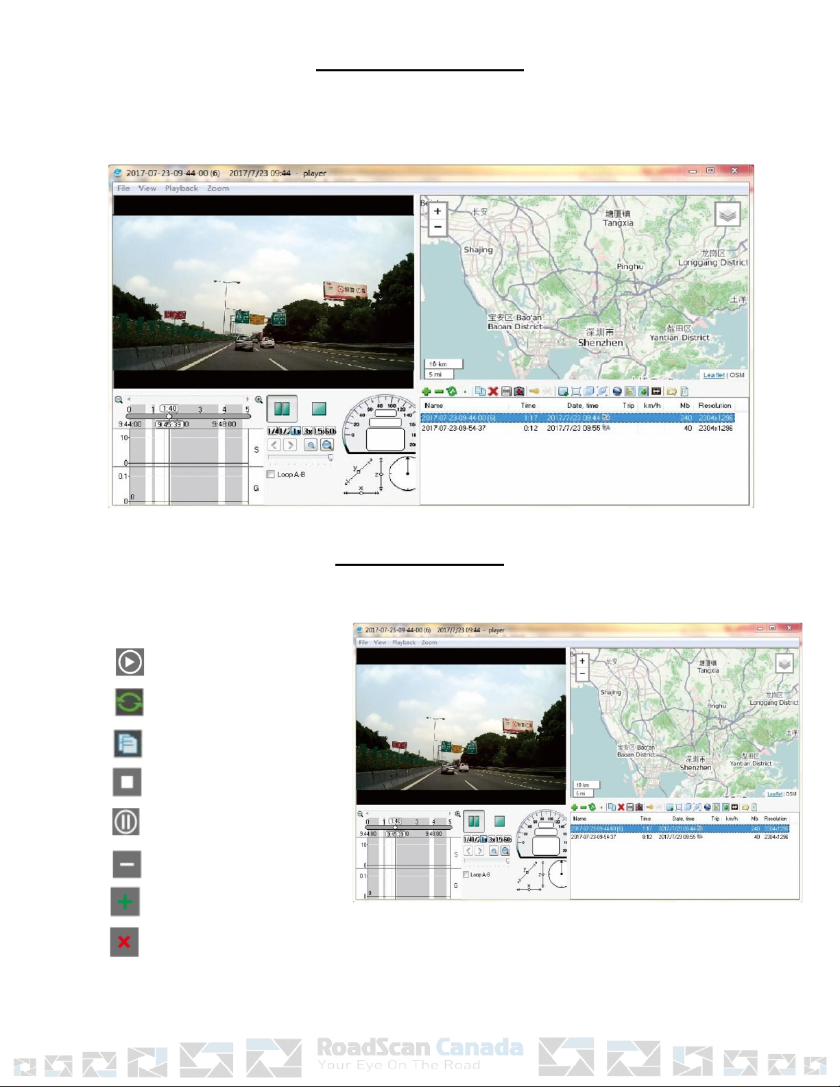Open the Playback menu in the upper player window
Image resolution: width=840 pixels, height=1087 pixels.
click(x=181, y=188)
